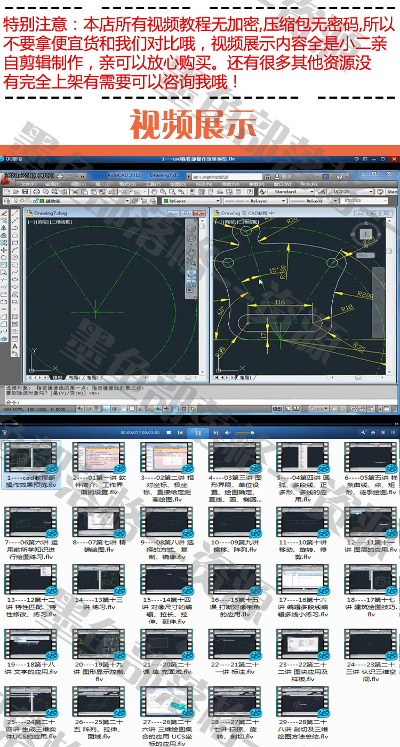Screen dimensions: 400x747
Task: Select file 12----11第十一讲 图层的应用.flv
Action: [371, 530]
